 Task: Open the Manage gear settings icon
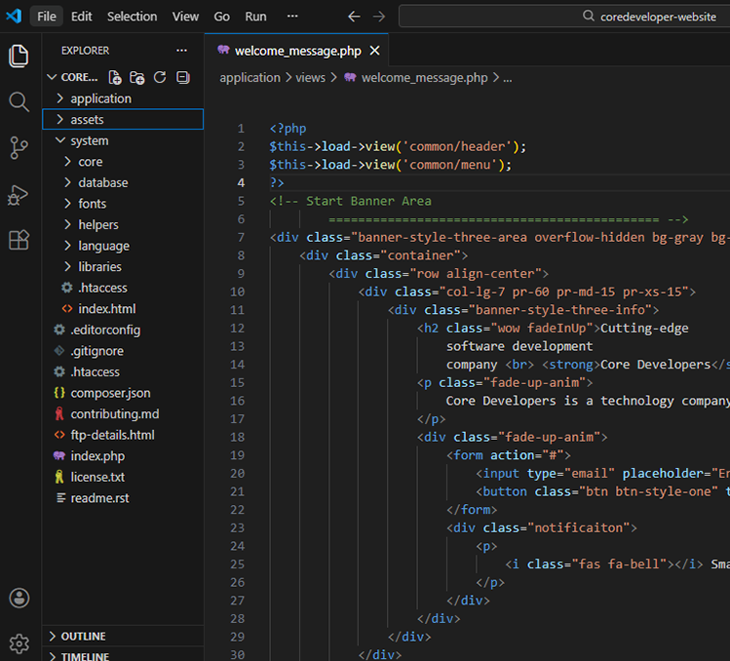[19, 643]
